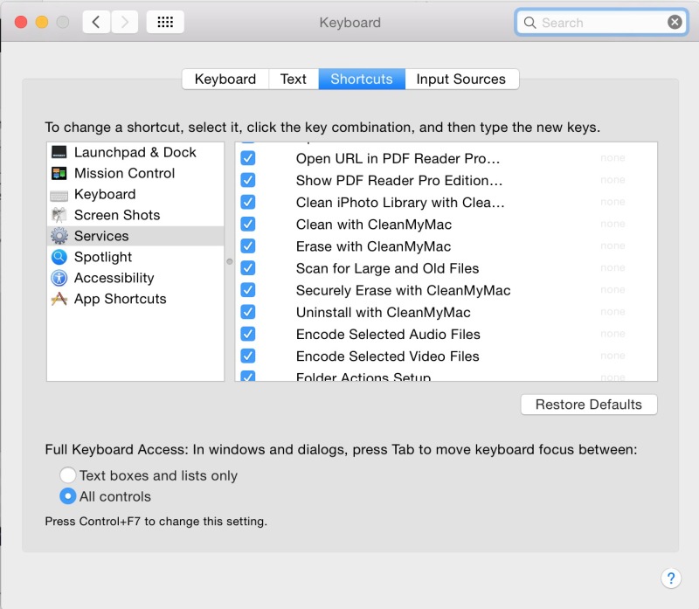Uncheck Encode Selected Video Files
Image resolution: width=699 pixels, height=609 pixels.
[x=248, y=356]
